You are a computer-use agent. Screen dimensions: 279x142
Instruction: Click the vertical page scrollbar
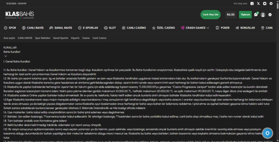[x=278, y=71]
